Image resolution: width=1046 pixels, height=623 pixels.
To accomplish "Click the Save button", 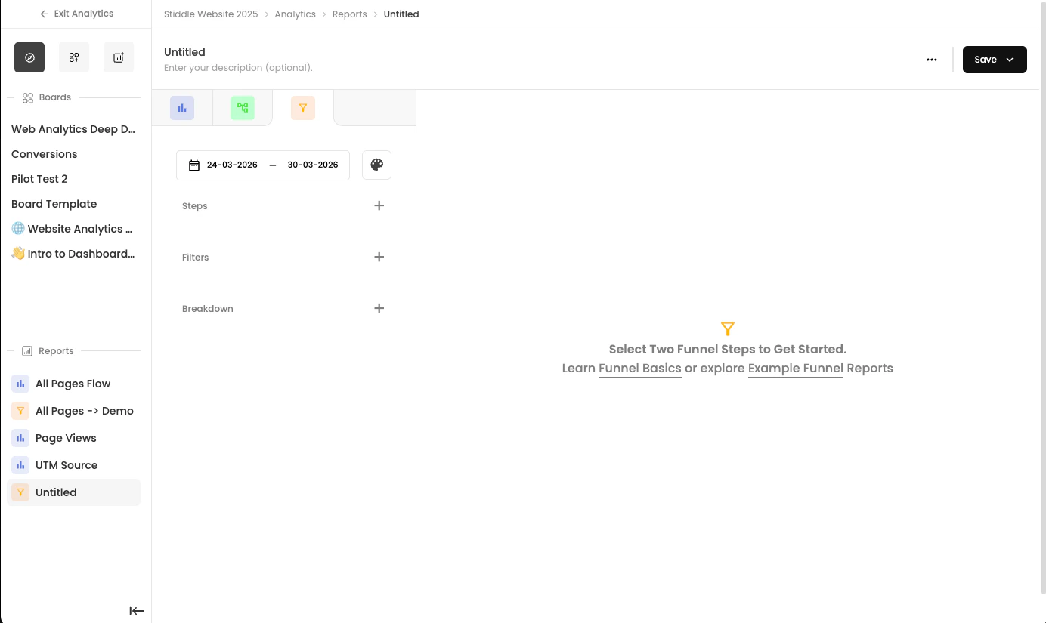I will (995, 60).
